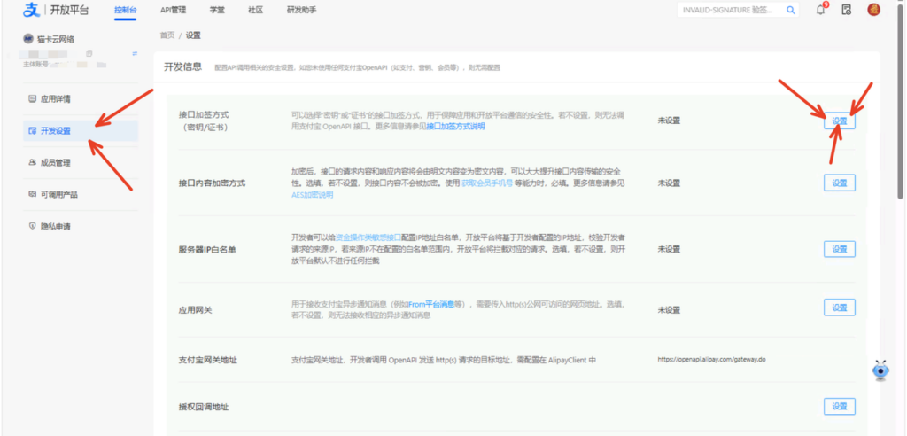Open the notification bell icon
907x436 pixels.
(x=820, y=10)
